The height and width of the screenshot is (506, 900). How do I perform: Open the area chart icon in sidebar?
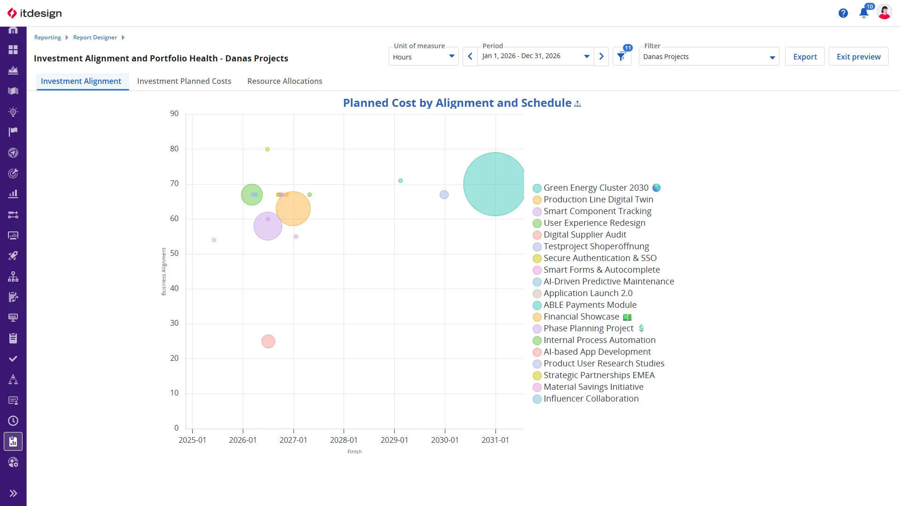point(13,70)
